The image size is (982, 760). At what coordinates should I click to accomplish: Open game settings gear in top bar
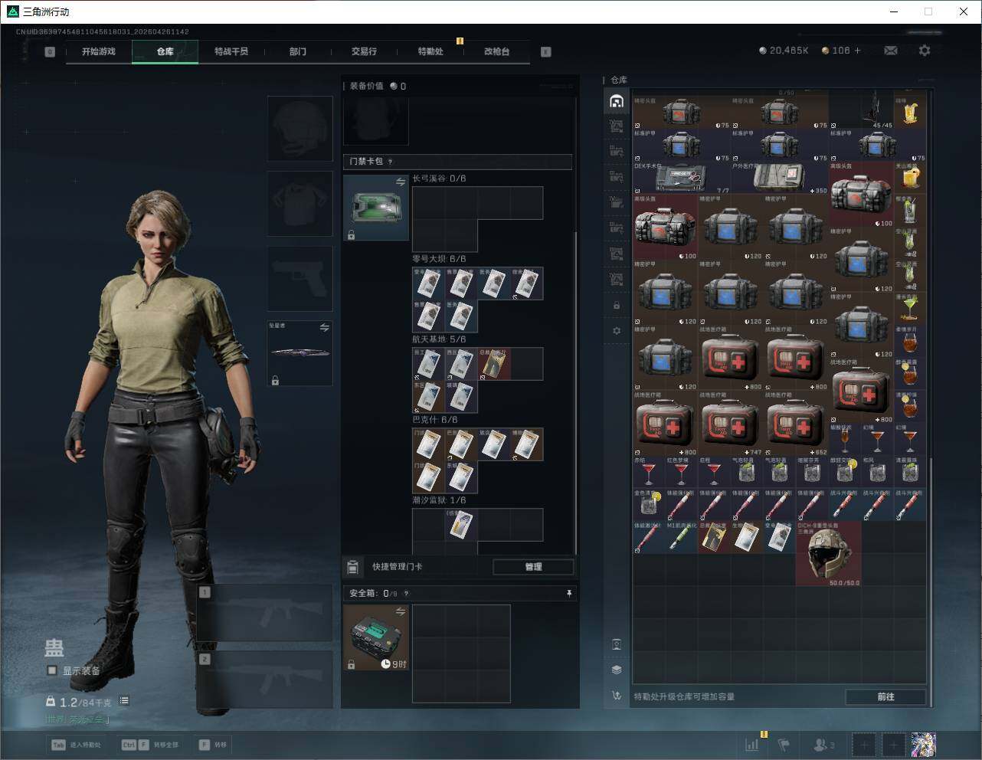click(925, 51)
